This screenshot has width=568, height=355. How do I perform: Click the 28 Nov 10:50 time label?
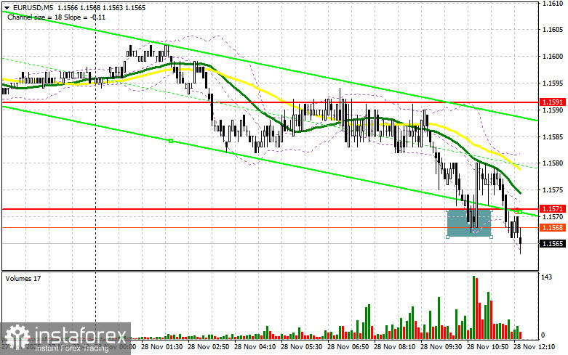tap(487, 347)
